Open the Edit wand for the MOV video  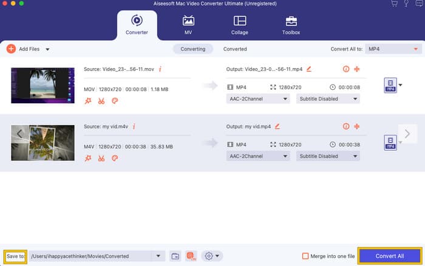88,101
